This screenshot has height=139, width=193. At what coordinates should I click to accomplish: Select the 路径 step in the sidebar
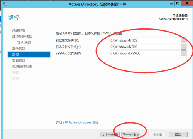pyautogui.click(x=29, y=55)
